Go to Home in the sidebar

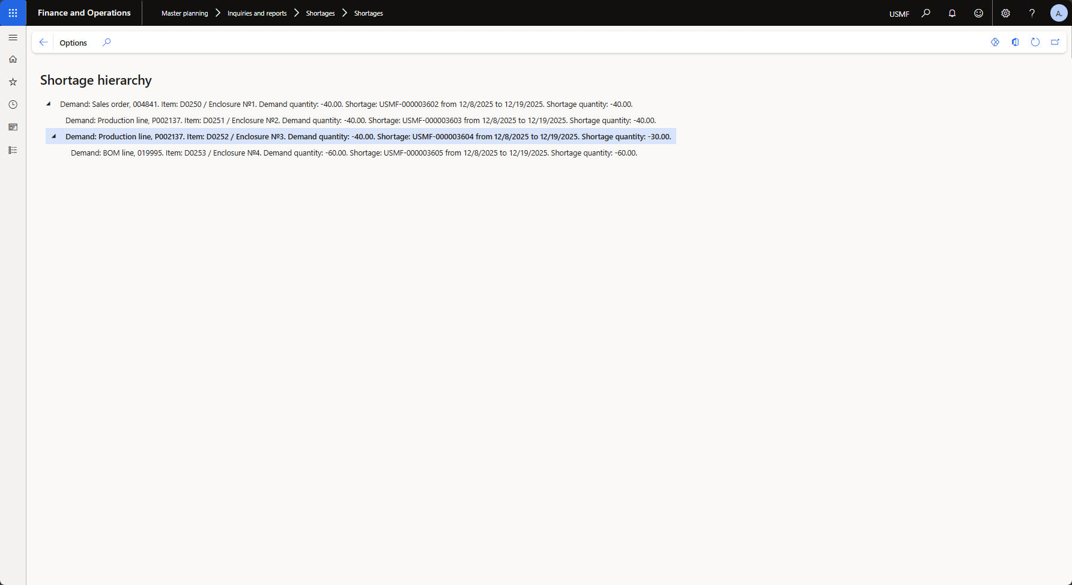(13, 59)
